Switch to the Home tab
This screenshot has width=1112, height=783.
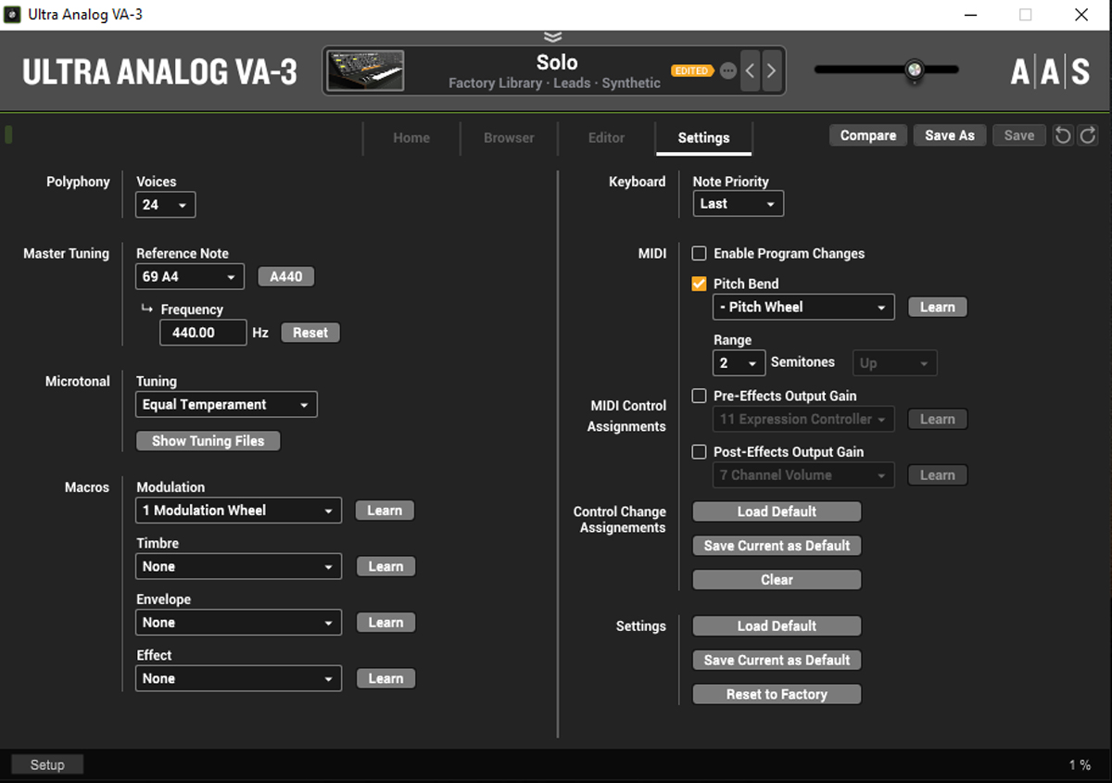[x=411, y=137]
